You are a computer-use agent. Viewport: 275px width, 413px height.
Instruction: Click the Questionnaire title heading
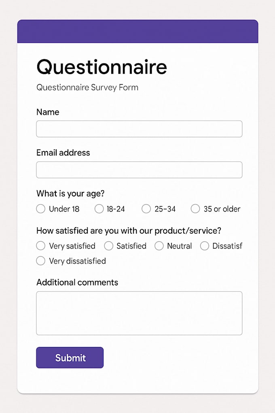pos(102,67)
